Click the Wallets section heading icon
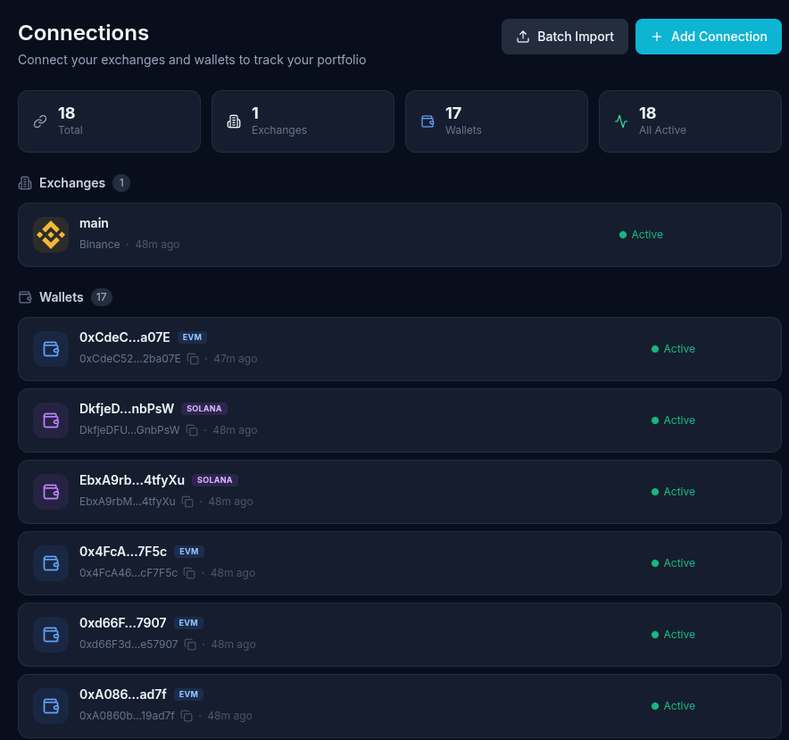The height and width of the screenshot is (740, 789). 25,297
